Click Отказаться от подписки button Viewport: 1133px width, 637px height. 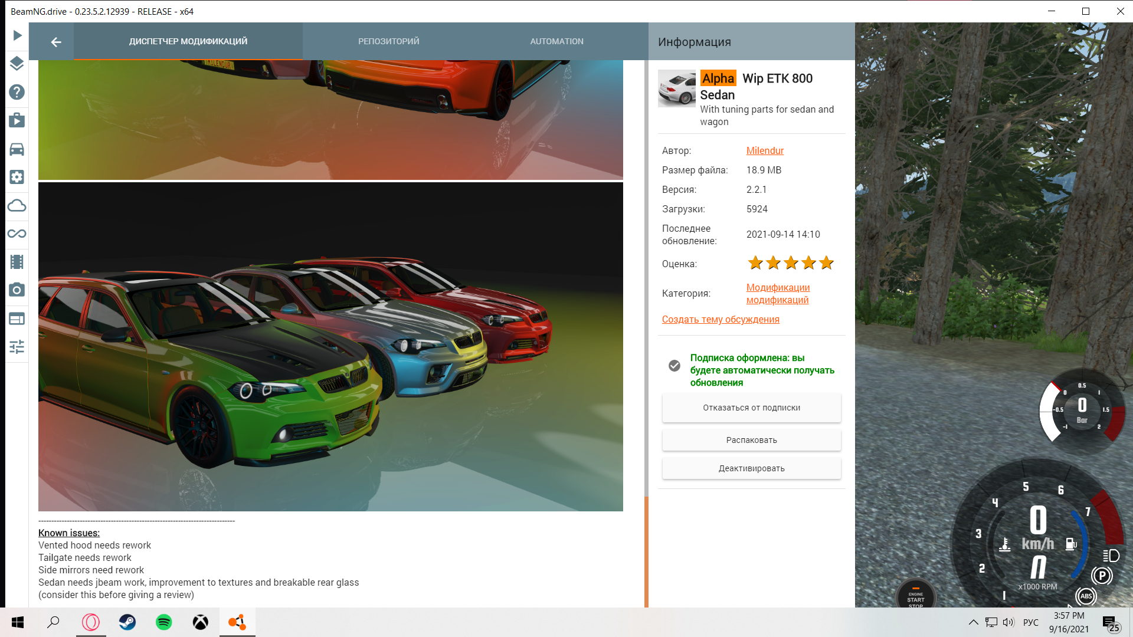pyautogui.click(x=751, y=408)
